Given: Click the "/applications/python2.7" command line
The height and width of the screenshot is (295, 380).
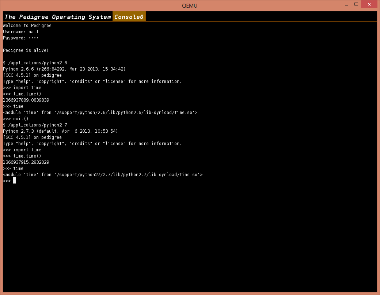Looking at the screenshot, I should point(35,125).
